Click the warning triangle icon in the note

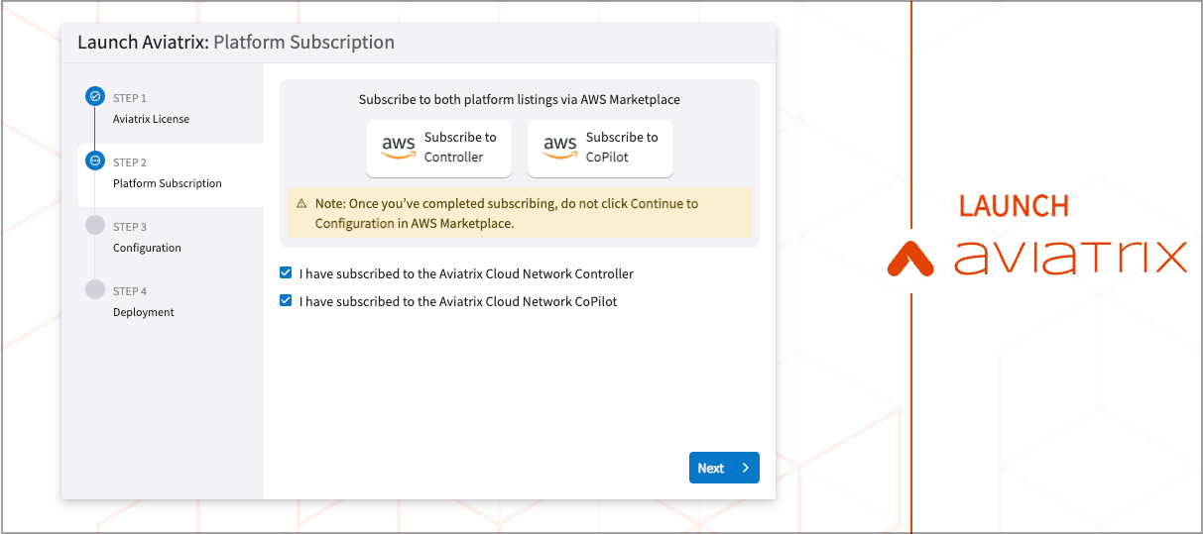click(301, 203)
